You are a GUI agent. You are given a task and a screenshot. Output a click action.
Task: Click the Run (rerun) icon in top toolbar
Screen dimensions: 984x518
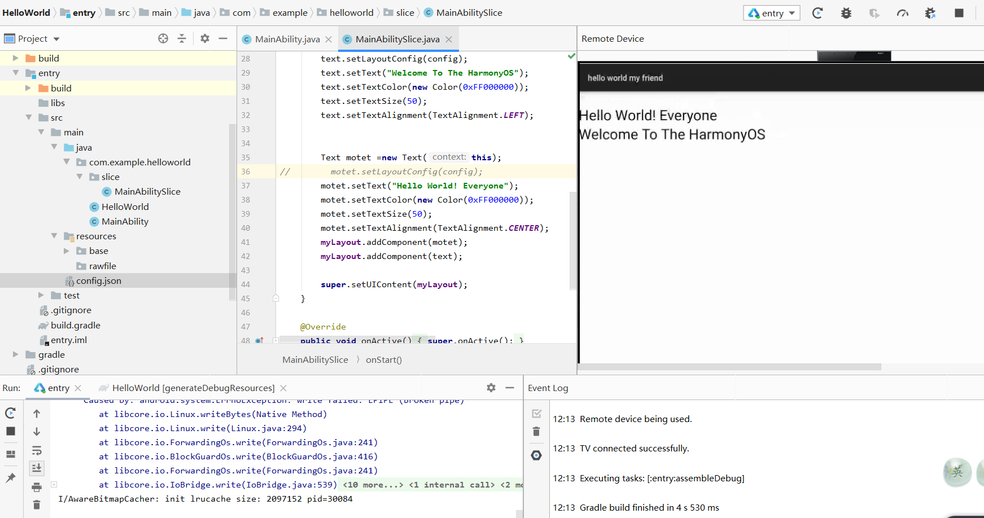pos(817,13)
